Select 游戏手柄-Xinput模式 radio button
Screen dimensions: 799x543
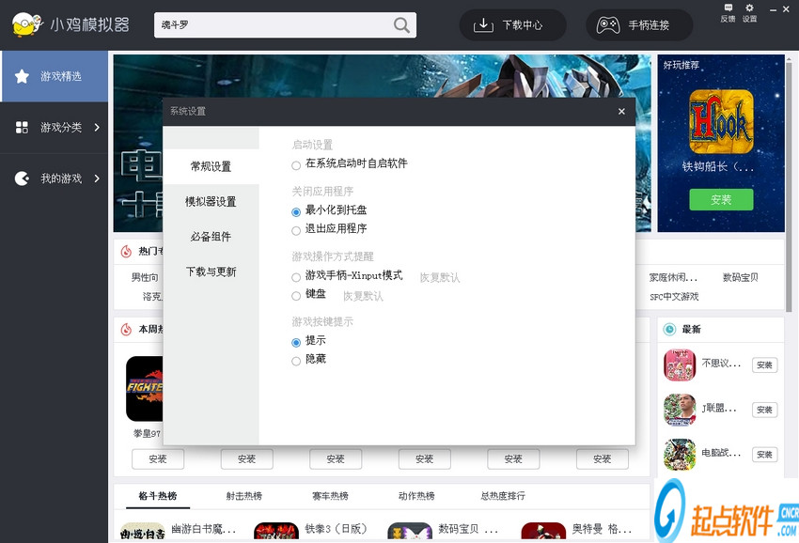(x=296, y=278)
